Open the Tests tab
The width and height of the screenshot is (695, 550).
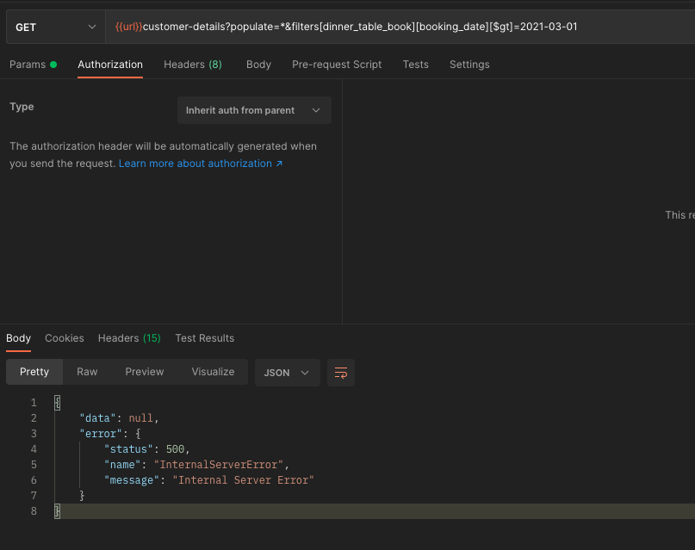point(415,65)
